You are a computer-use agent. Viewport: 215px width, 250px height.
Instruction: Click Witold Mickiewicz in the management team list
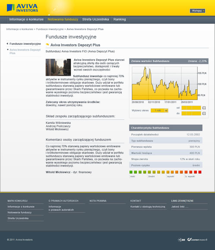point(57,129)
